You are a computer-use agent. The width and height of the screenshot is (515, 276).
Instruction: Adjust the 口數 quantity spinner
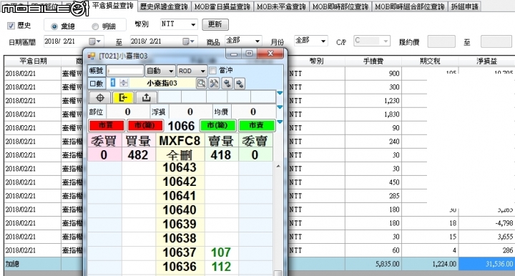pyautogui.click(x=124, y=83)
